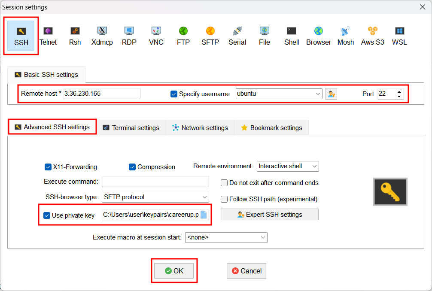
Task: Expand the Remote environment dropdown
Action: pyautogui.click(x=288, y=166)
